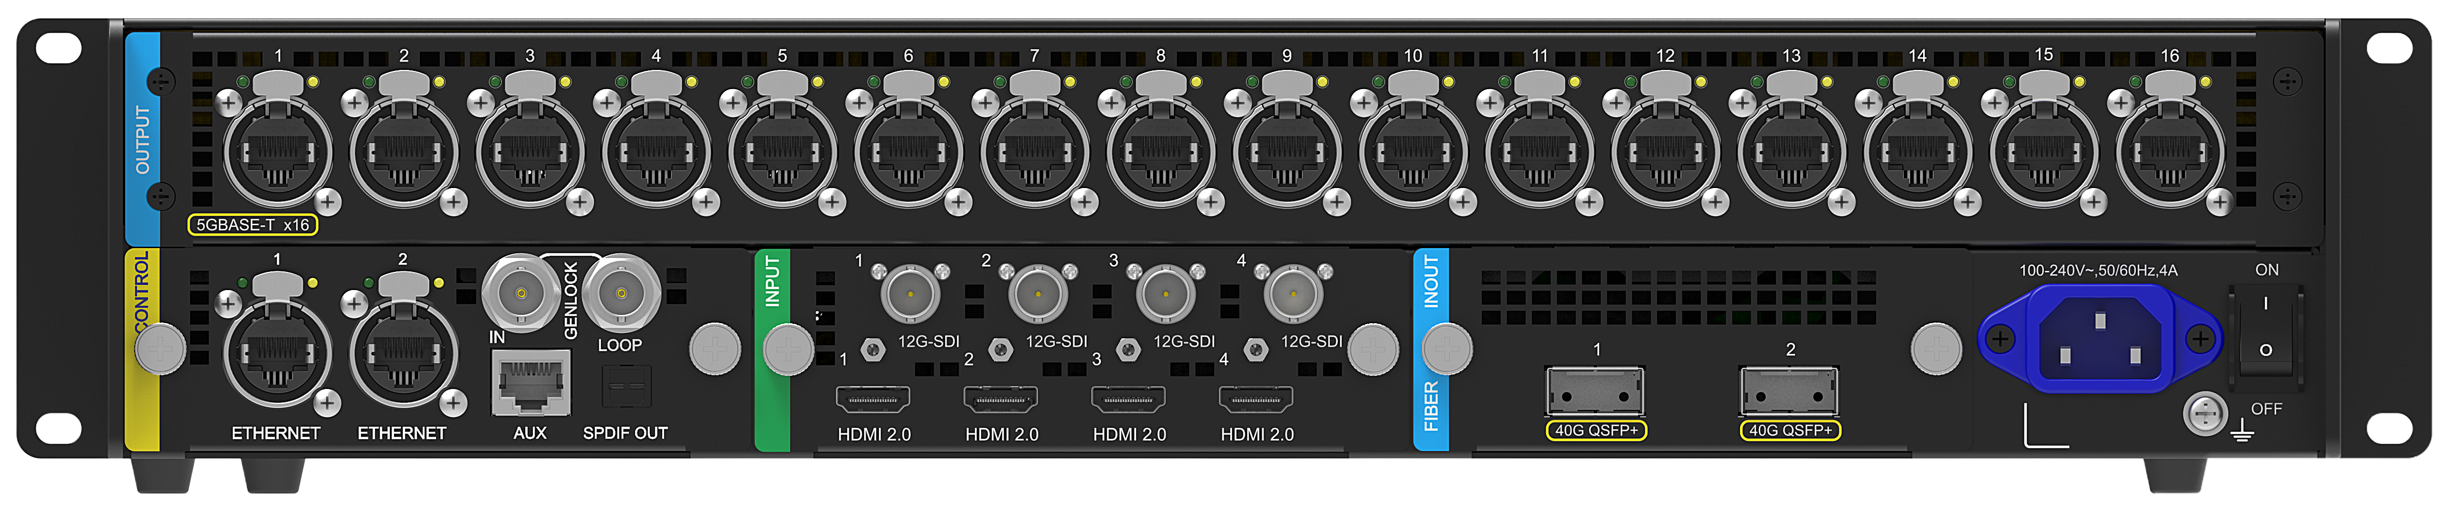The width and height of the screenshot is (2454, 506).
Task: Click HDMI 2.0 input port 1
Action: tap(873, 398)
